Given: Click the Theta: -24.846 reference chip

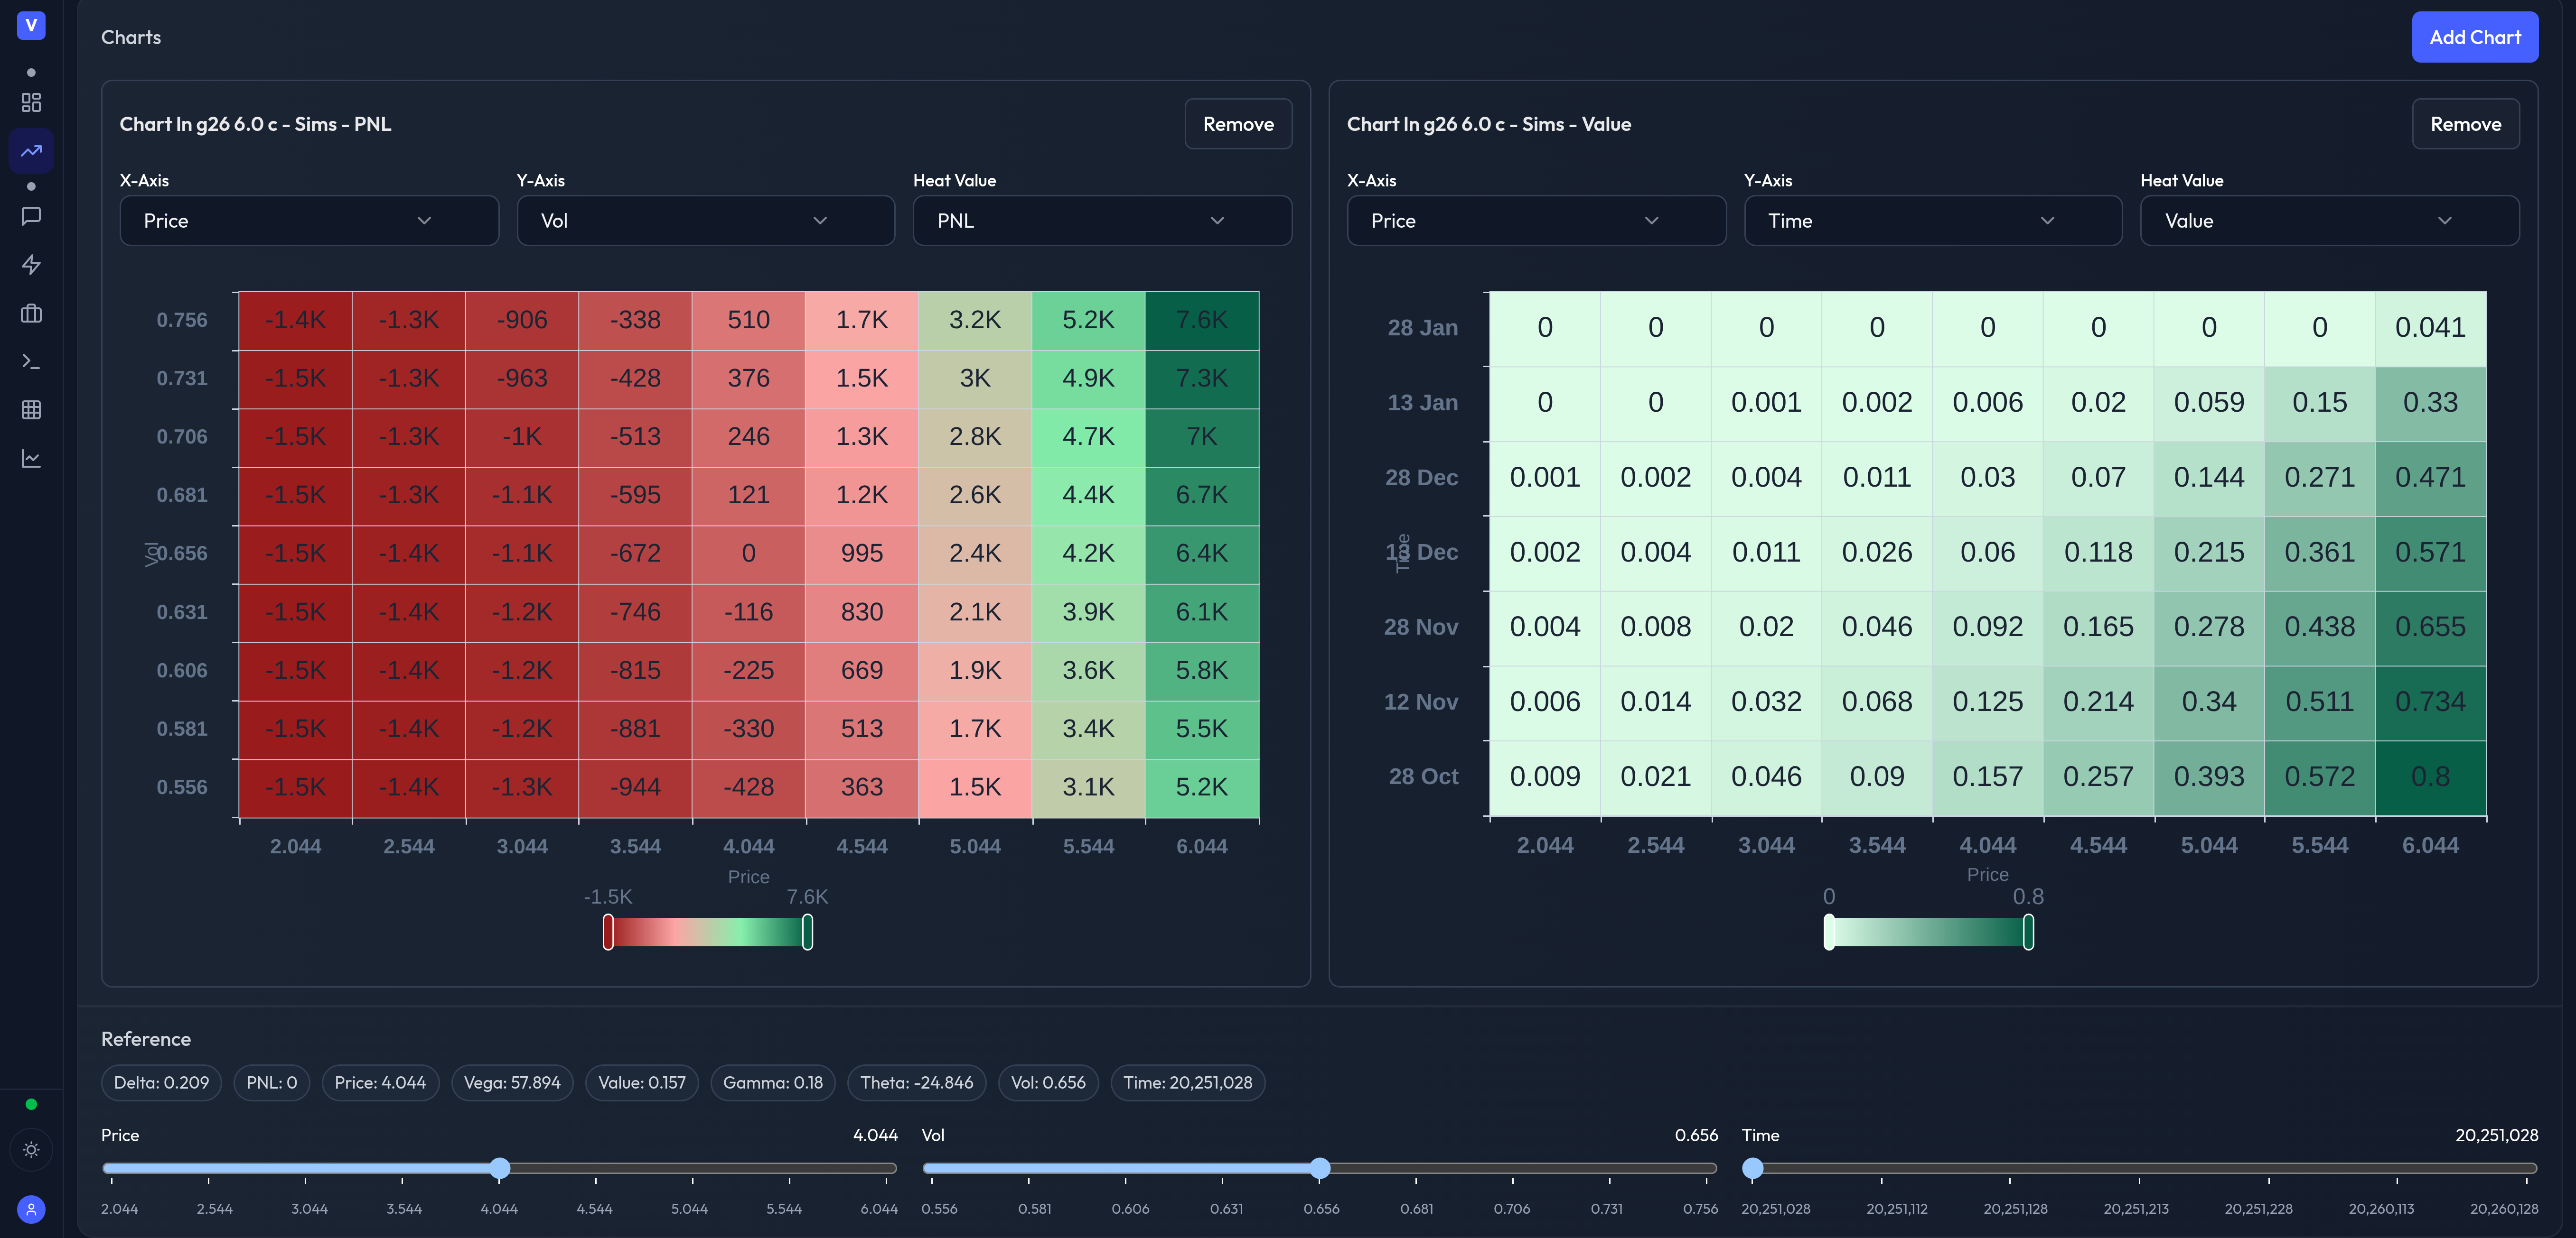Looking at the screenshot, I should pyautogui.click(x=916, y=1082).
